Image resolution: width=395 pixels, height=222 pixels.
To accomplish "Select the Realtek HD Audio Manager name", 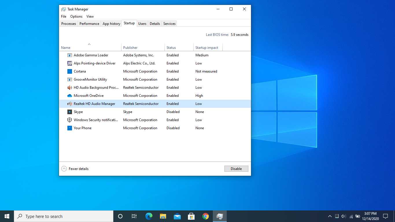I will [x=95, y=104].
